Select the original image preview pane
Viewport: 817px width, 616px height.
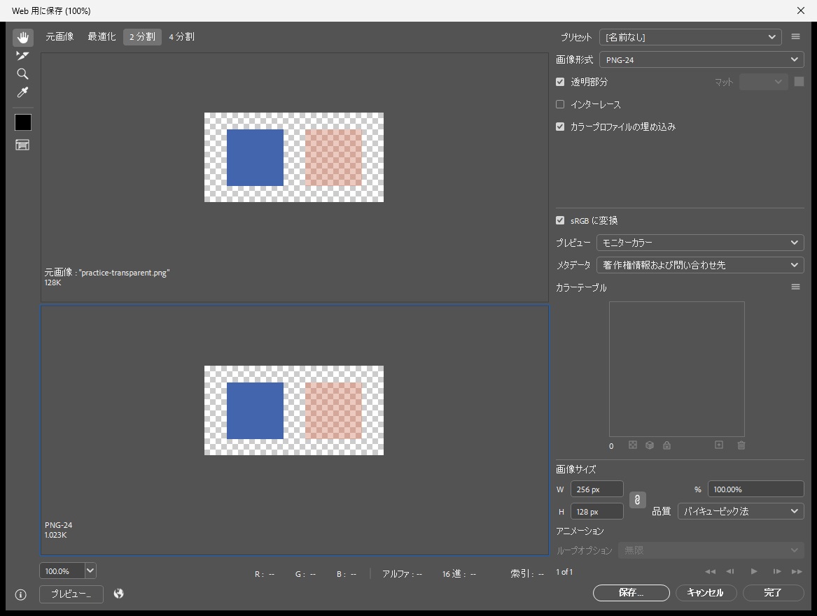(x=295, y=177)
